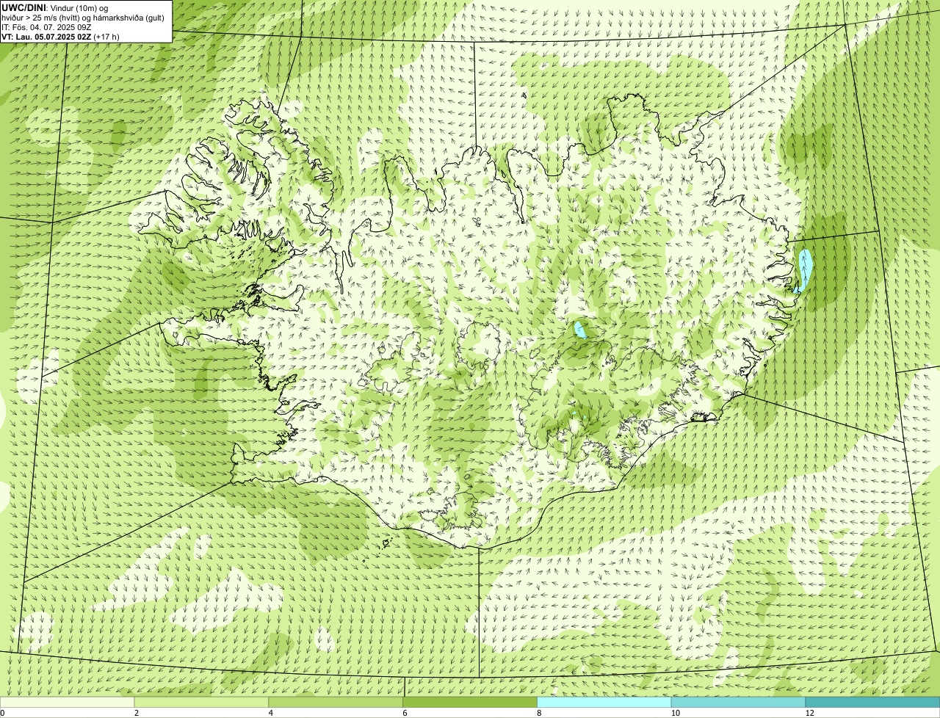Click the 4–6 m/s legend color swatch
Screen dimensions: 940x718
point(336,702)
